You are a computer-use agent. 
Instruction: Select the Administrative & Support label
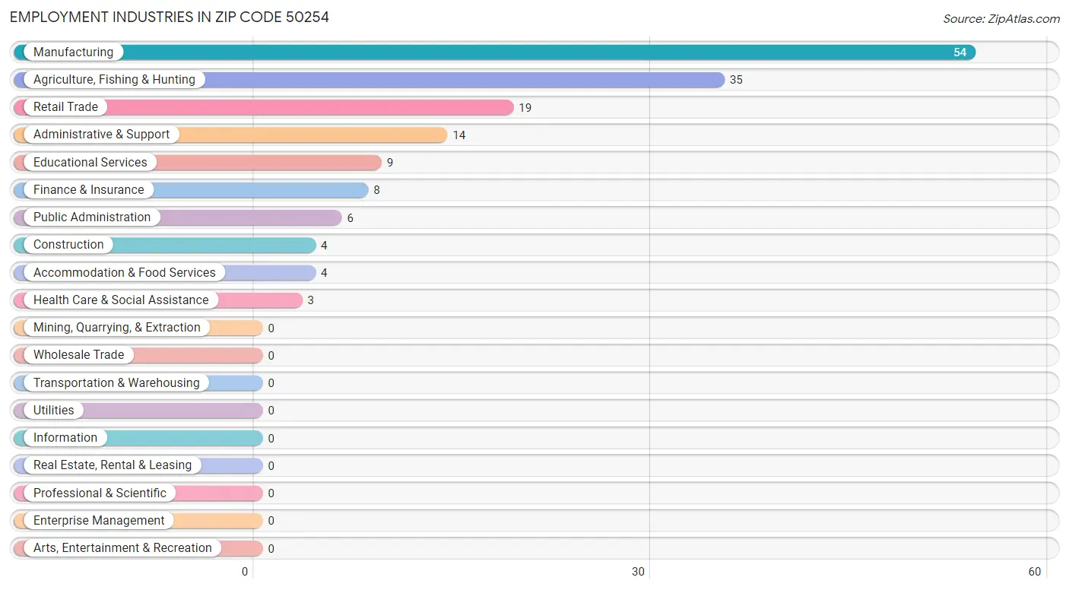pyautogui.click(x=102, y=134)
